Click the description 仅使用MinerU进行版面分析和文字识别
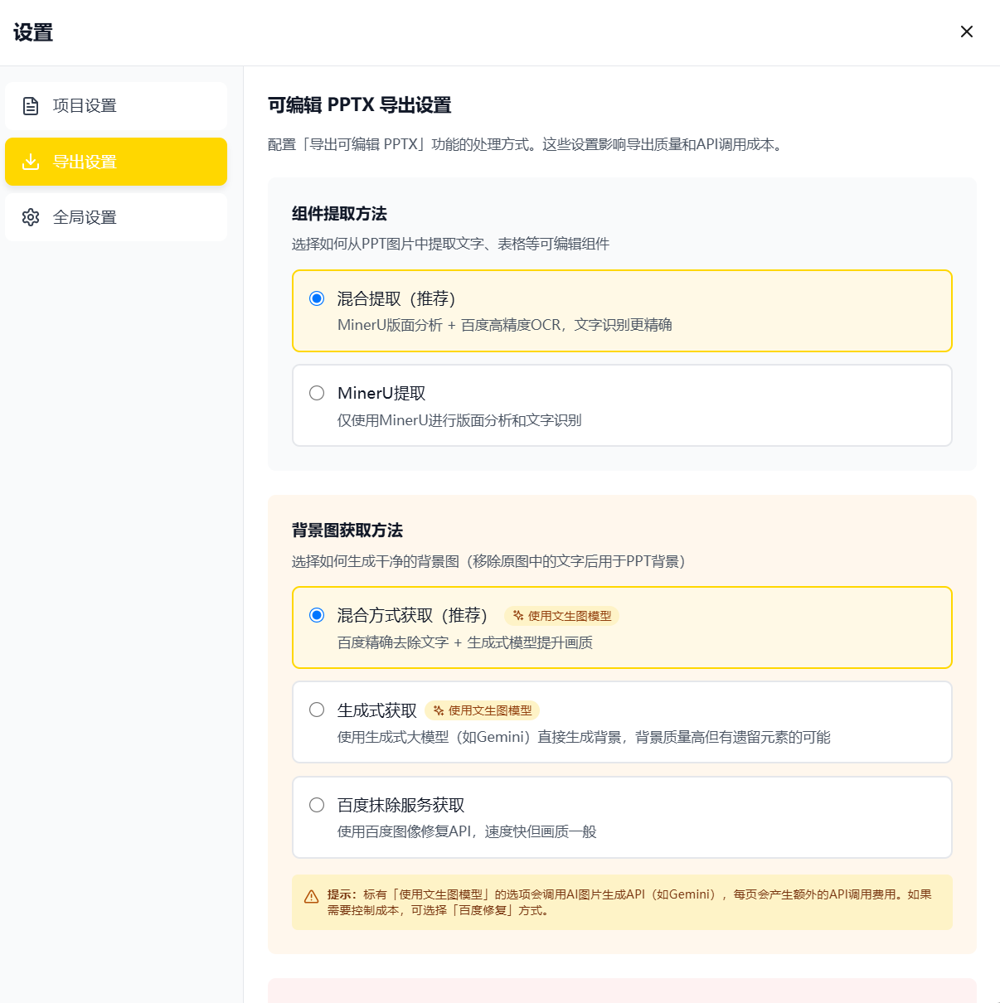The height and width of the screenshot is (1003, 1000). pos(459,420)
